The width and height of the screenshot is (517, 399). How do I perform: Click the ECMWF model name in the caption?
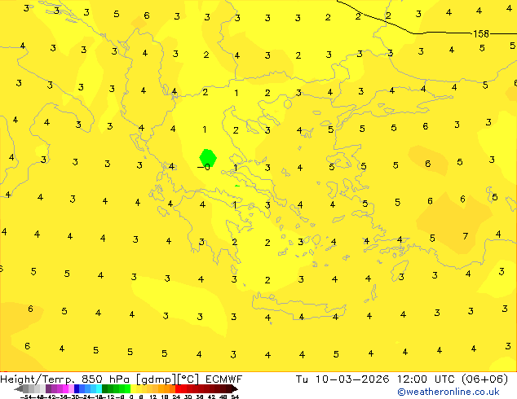(x=224, y=379)
